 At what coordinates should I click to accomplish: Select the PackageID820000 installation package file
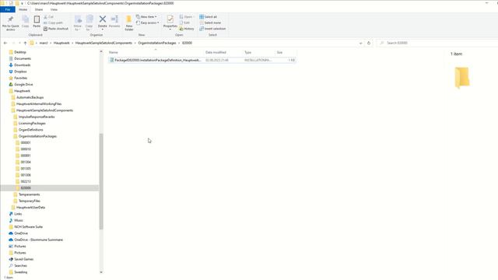pos(202,60)
